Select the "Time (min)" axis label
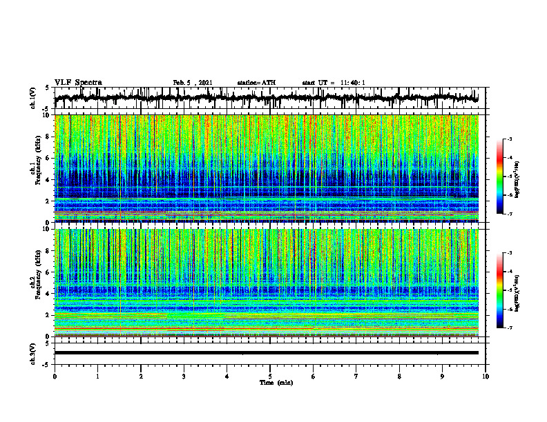 276,383
